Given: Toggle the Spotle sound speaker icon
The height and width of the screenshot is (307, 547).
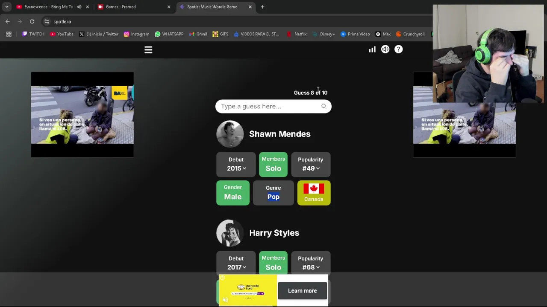Looking at the screenshot, I should click(385, 49).
